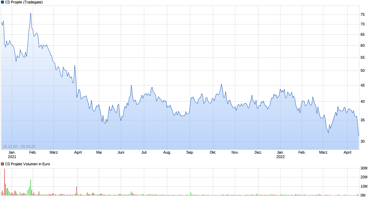Click the Jan. 2022 axis label

click(280, 154)
